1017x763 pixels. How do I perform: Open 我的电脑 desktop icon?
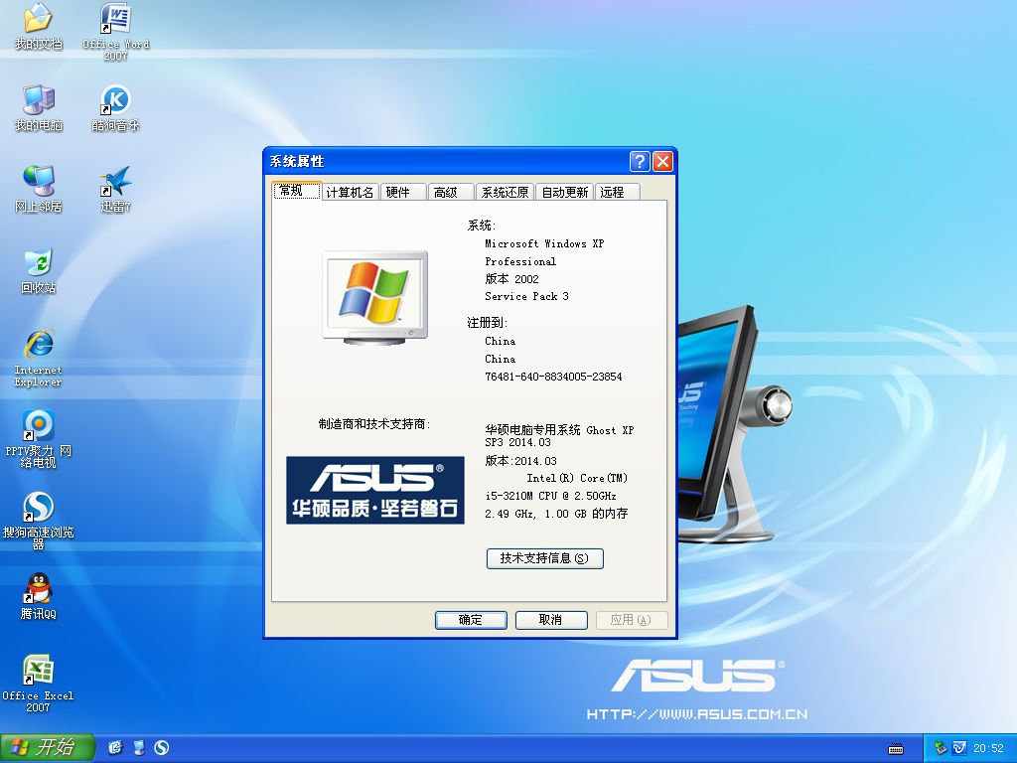(38, 100)
